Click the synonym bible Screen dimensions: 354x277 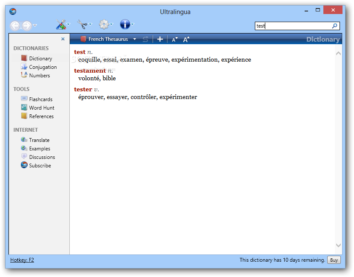coord(109,79)
